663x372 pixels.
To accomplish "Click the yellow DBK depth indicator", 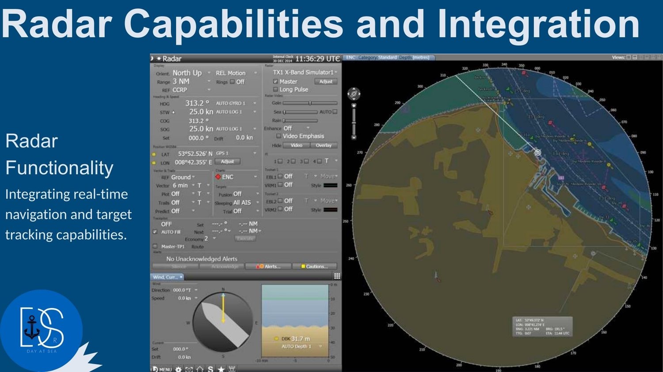I will (x=277, y=339).
